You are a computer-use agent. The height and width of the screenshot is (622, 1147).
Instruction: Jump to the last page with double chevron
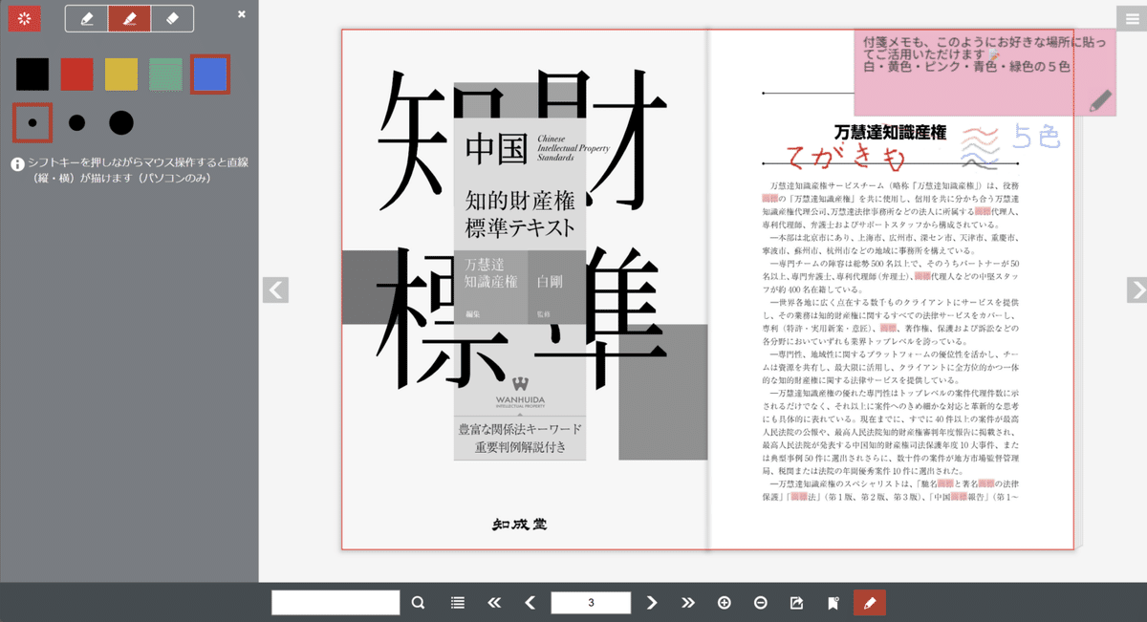[x=687, y=602]
